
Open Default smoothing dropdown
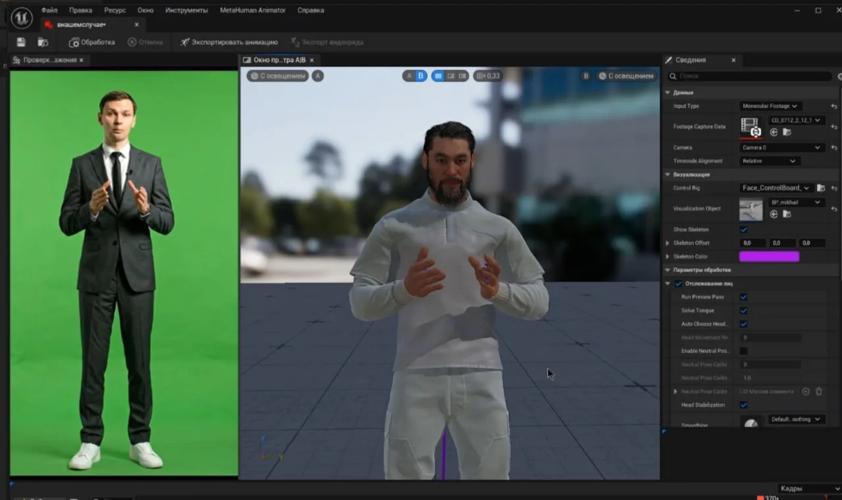(797, 419)
